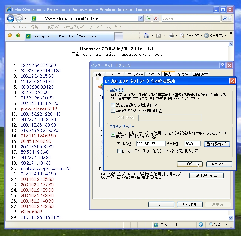Open the 編集(E) menu
The height and width of the screenshot is (236, 241).
(37, 27)
